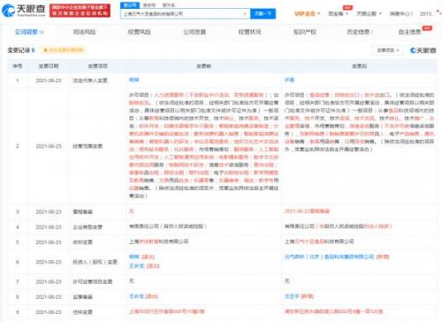Image resolution: width=442 pixels, height=322 pixels.
Task: Click the 天眼一下 search button
Action: [263, 13]
